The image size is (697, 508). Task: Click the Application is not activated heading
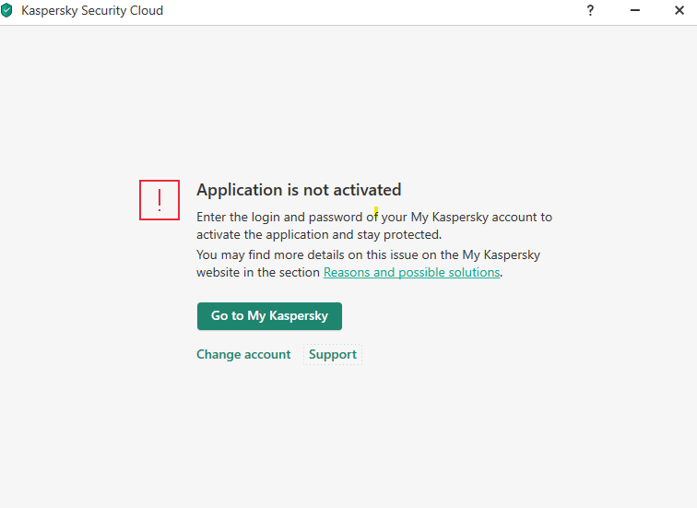click(x=299, y=190)
